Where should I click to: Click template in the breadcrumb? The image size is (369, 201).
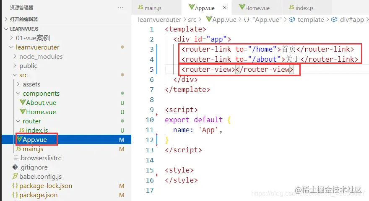(311, 20)
